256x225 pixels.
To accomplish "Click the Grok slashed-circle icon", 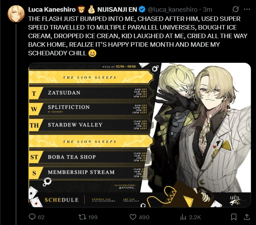I will click(236, 9).
